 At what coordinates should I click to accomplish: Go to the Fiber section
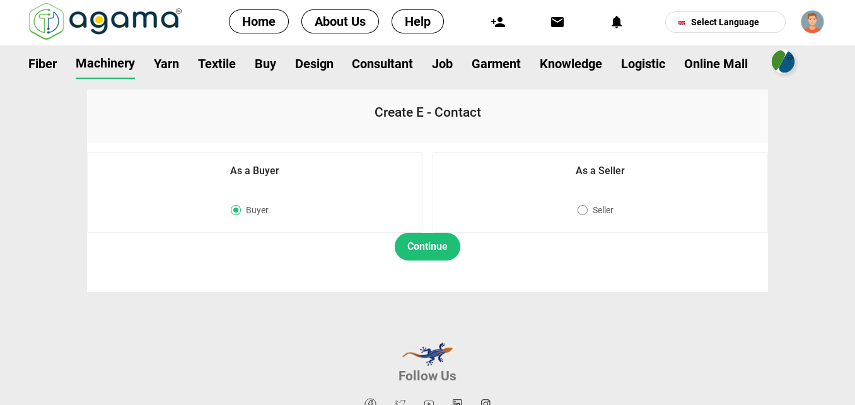[42, 64]
